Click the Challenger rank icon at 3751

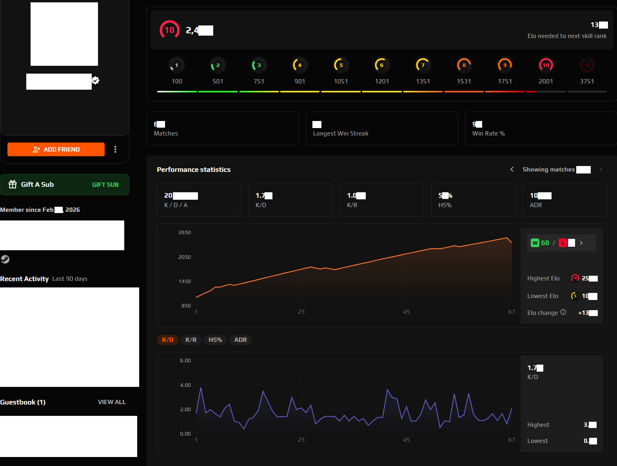(x=587, y=65)
